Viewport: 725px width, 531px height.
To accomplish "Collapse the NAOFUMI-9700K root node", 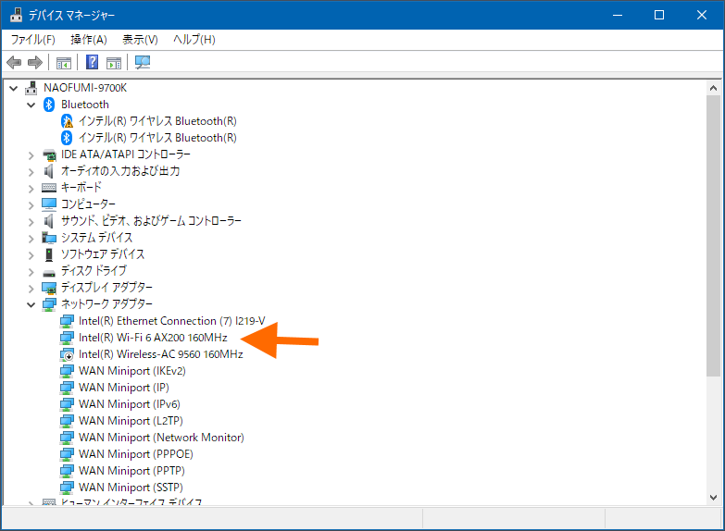I will pyautogui.click(x=13, y=88).
